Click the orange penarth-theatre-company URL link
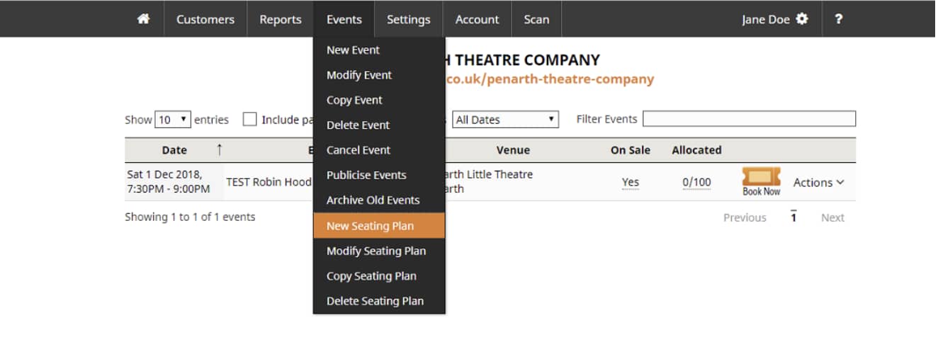The width and height of the screenshot is (938, 347). pyautogui.click(x=549, y=79)
